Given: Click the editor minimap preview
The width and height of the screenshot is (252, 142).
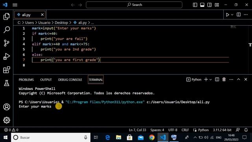Looking at the screenshot, I should (x=233, y=27).
